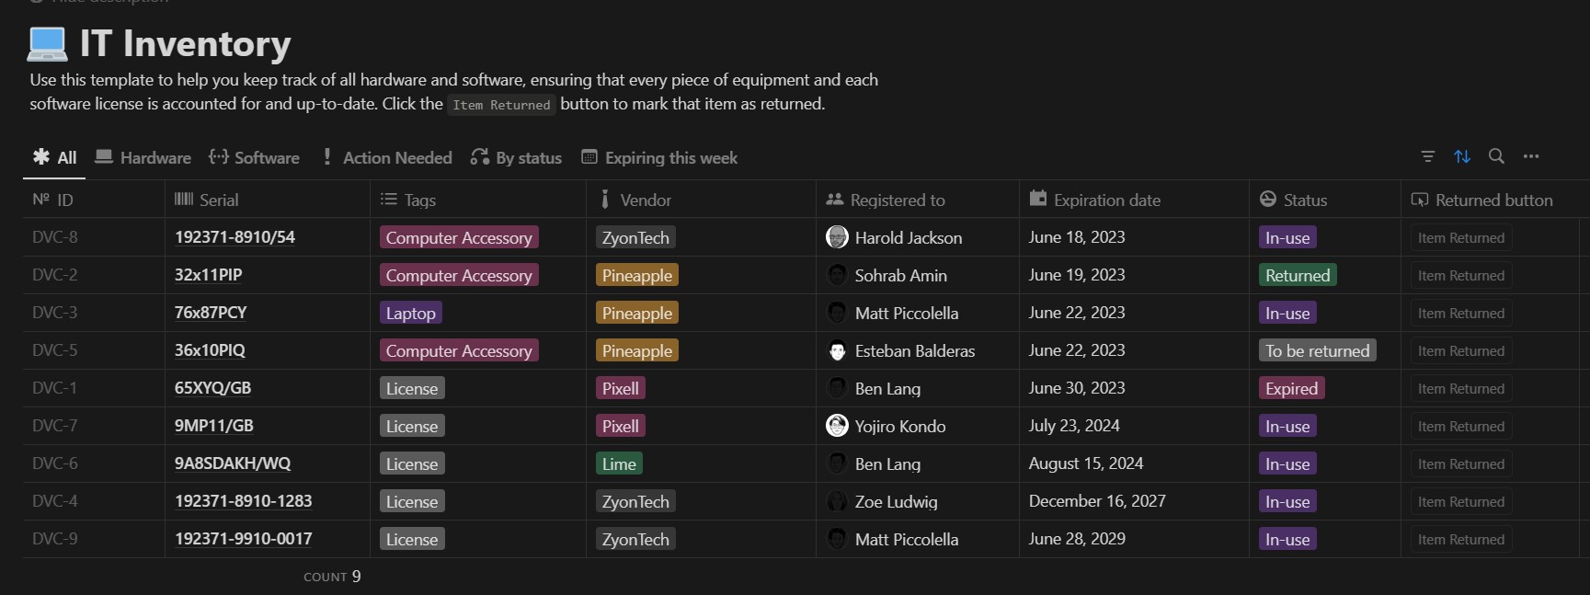Click the green Lime vendor tag
Screen dimensions: 1590x595
pyautogui.click(x=619, y=464)
